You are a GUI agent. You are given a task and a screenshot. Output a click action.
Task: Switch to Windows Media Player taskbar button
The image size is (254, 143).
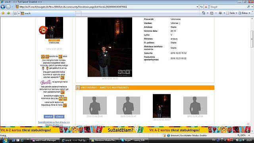point(104,140)
